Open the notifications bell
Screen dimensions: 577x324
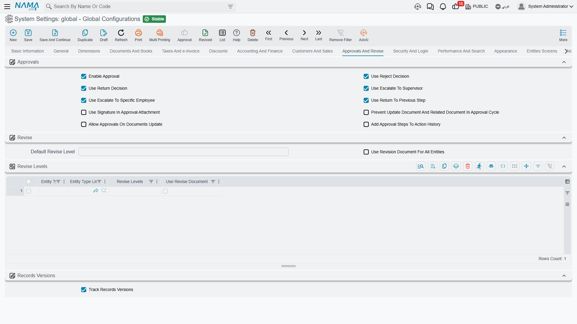443,7
